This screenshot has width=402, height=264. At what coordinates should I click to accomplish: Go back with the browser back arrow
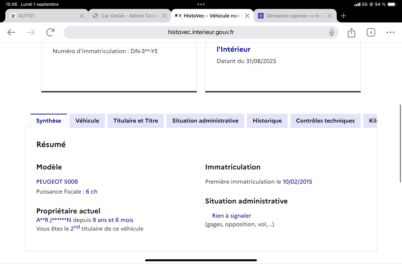[x=11, y=32]
